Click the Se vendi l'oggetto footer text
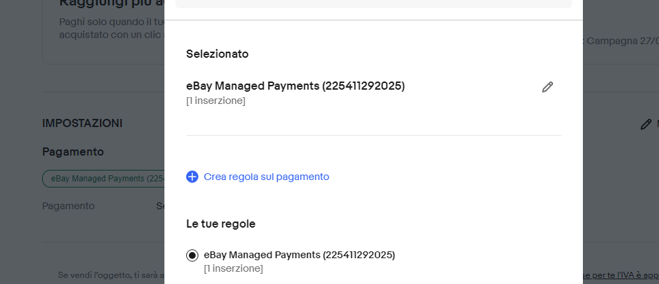 pos(111,276)
